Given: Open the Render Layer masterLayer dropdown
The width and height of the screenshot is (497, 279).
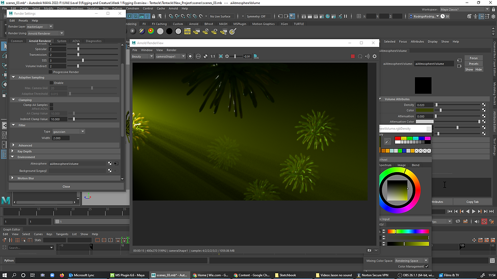Looking at the screenshot, I should 40,26.
